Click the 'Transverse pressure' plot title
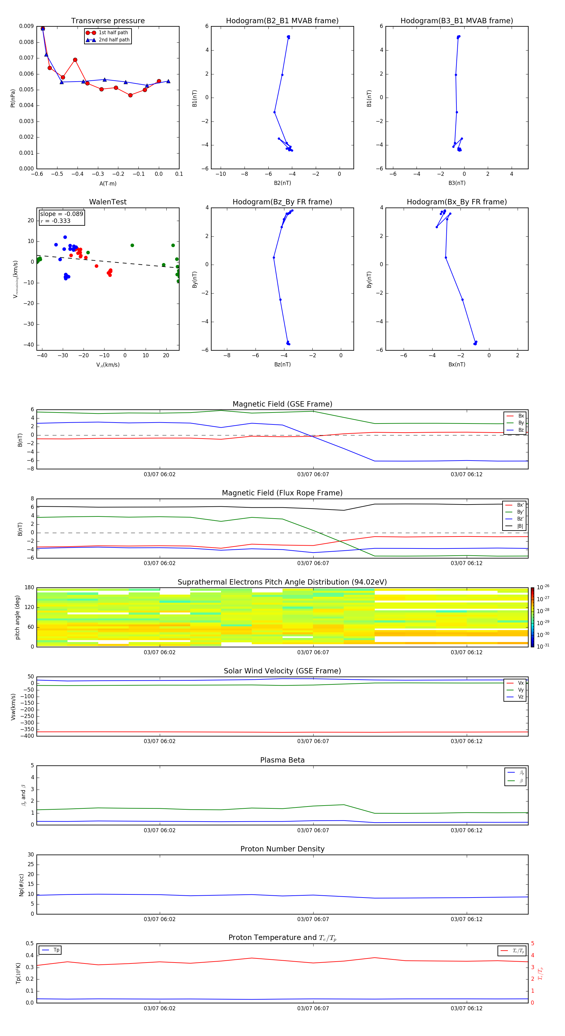This screenshot has height=1036, width=565. click(x=108, y=21)
